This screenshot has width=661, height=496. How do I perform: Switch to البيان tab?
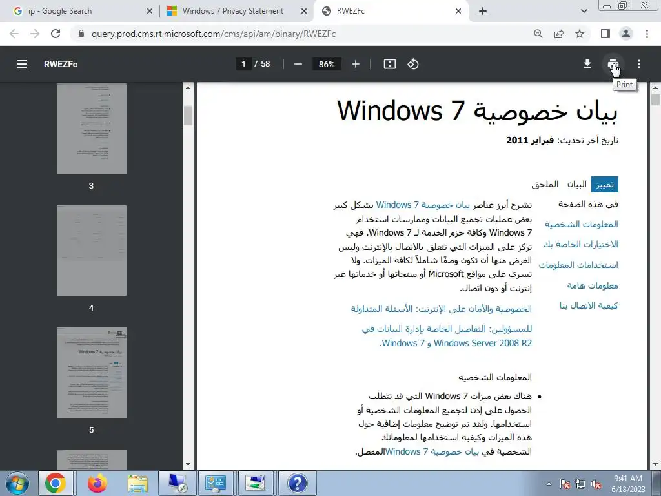tap(576, 184)
